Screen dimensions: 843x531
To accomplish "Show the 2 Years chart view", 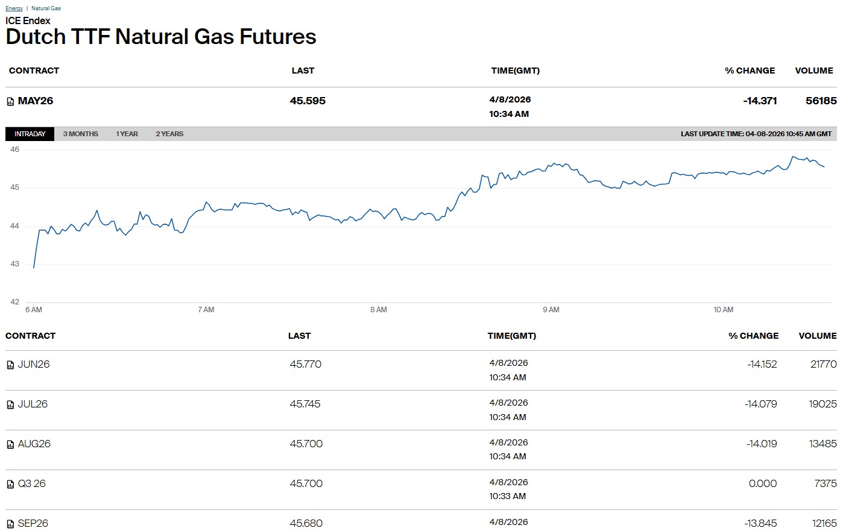I will pyautogui.click(x=169, y=134).
